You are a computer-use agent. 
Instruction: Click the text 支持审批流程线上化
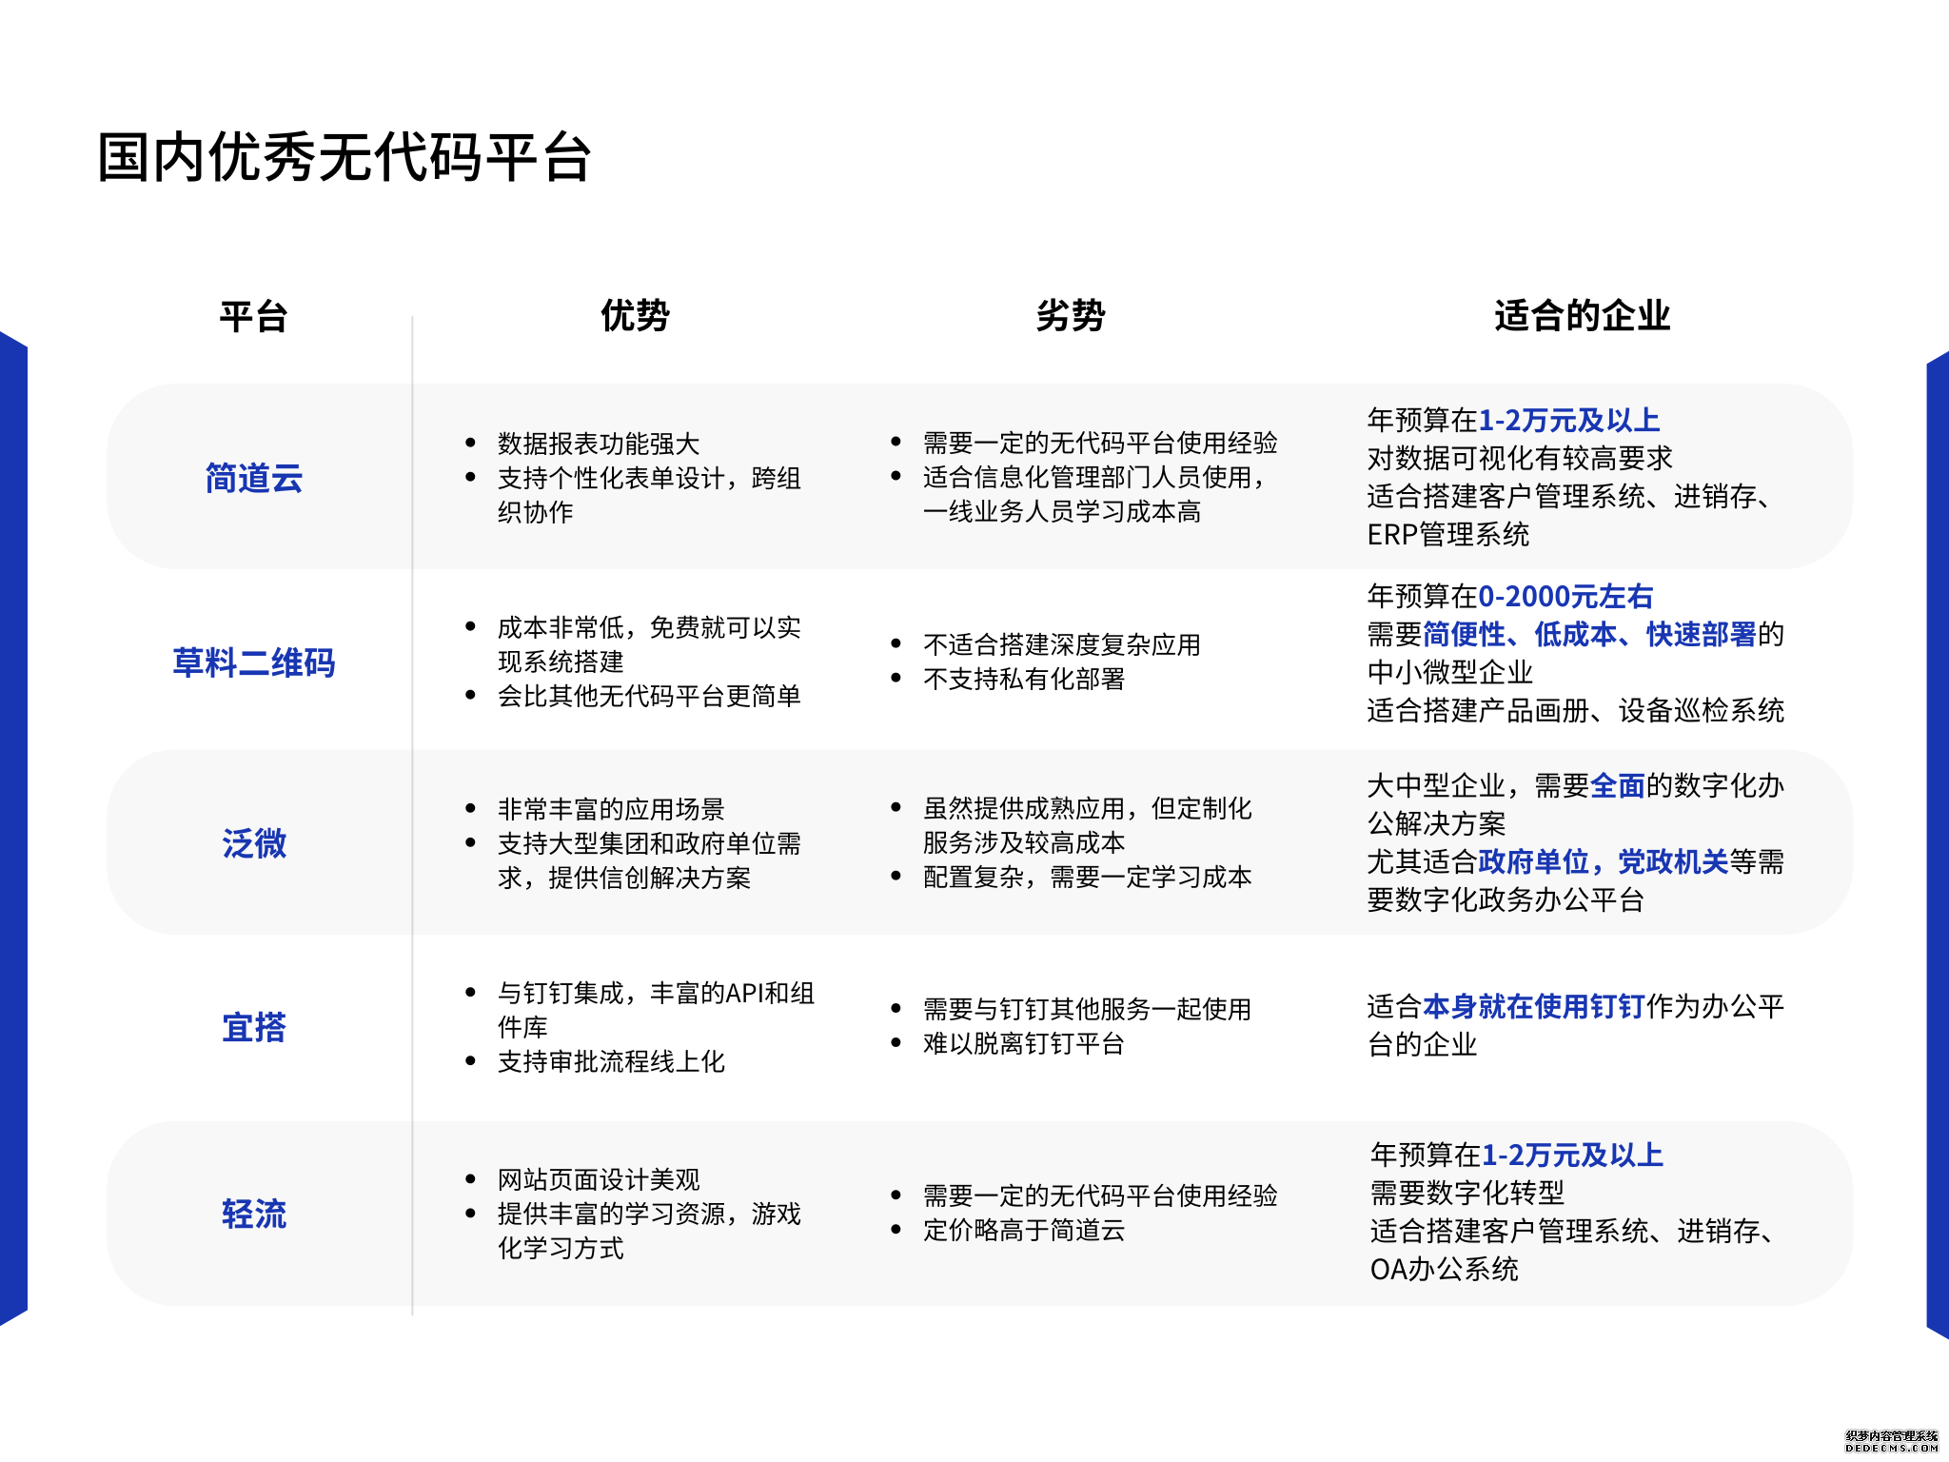click(611, 1061)
